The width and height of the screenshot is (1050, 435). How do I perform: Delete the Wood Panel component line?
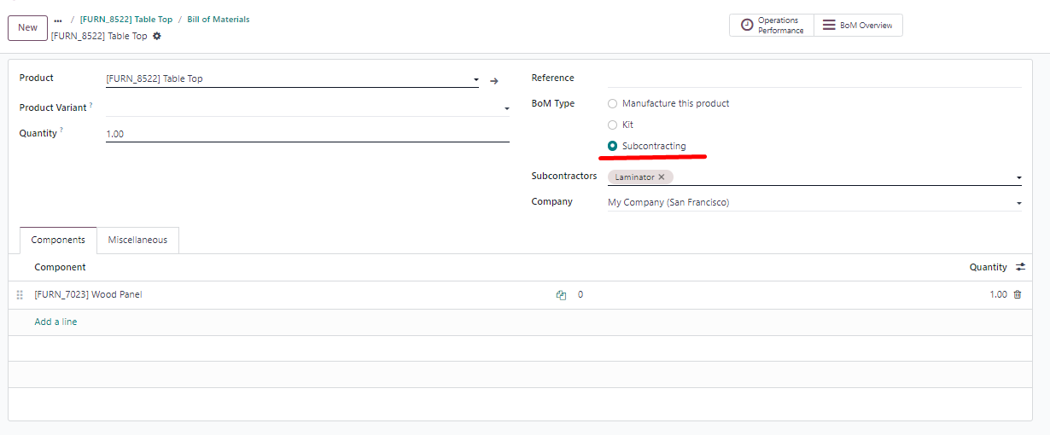click(x=1017, y=294)
